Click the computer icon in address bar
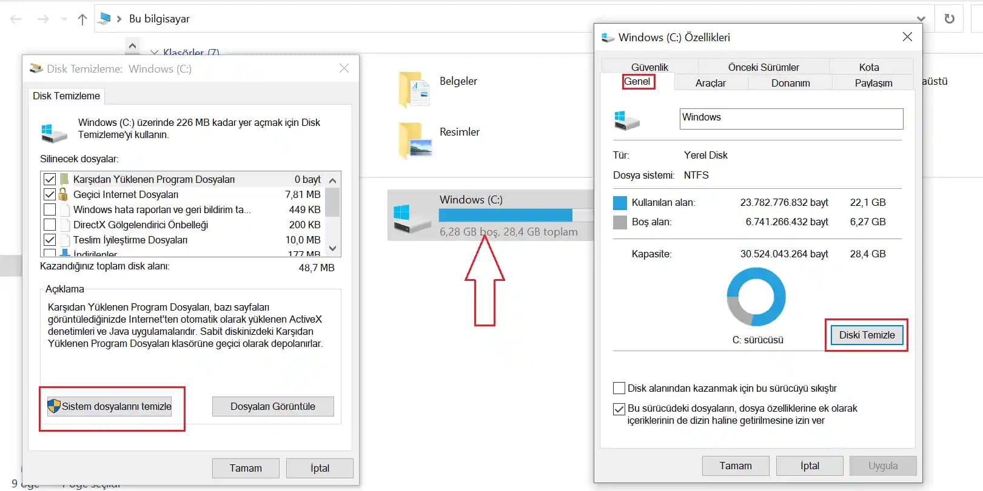Screen dimensions: 983x491 click(105, 19)
